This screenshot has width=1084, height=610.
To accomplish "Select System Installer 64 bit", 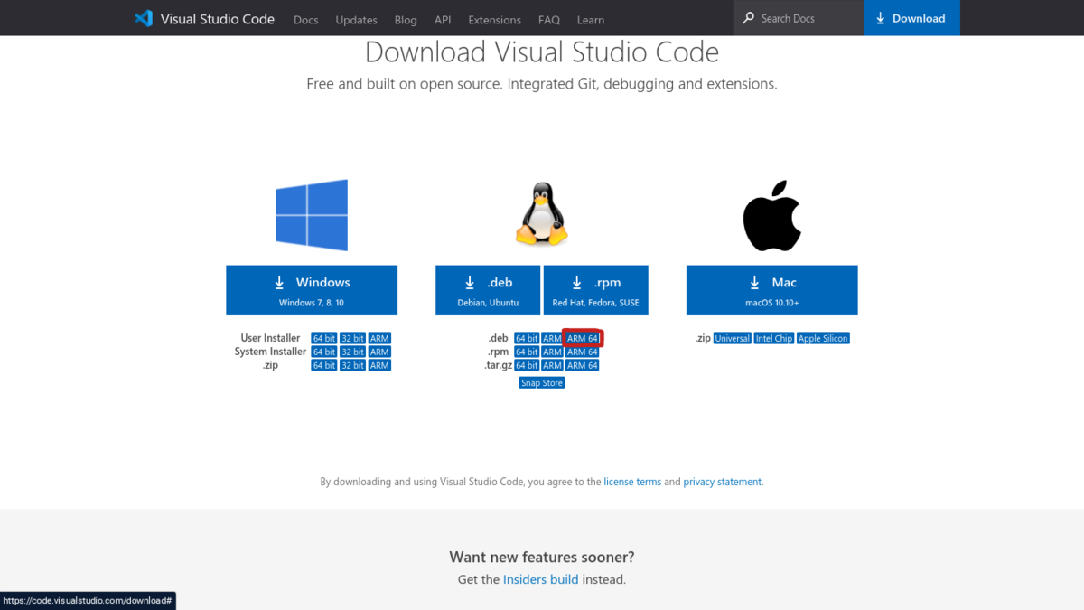I will (x=324, y=352).
